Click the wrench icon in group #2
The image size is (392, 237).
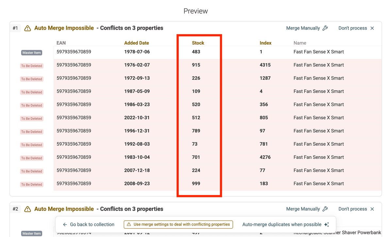[x=325, y=209]
